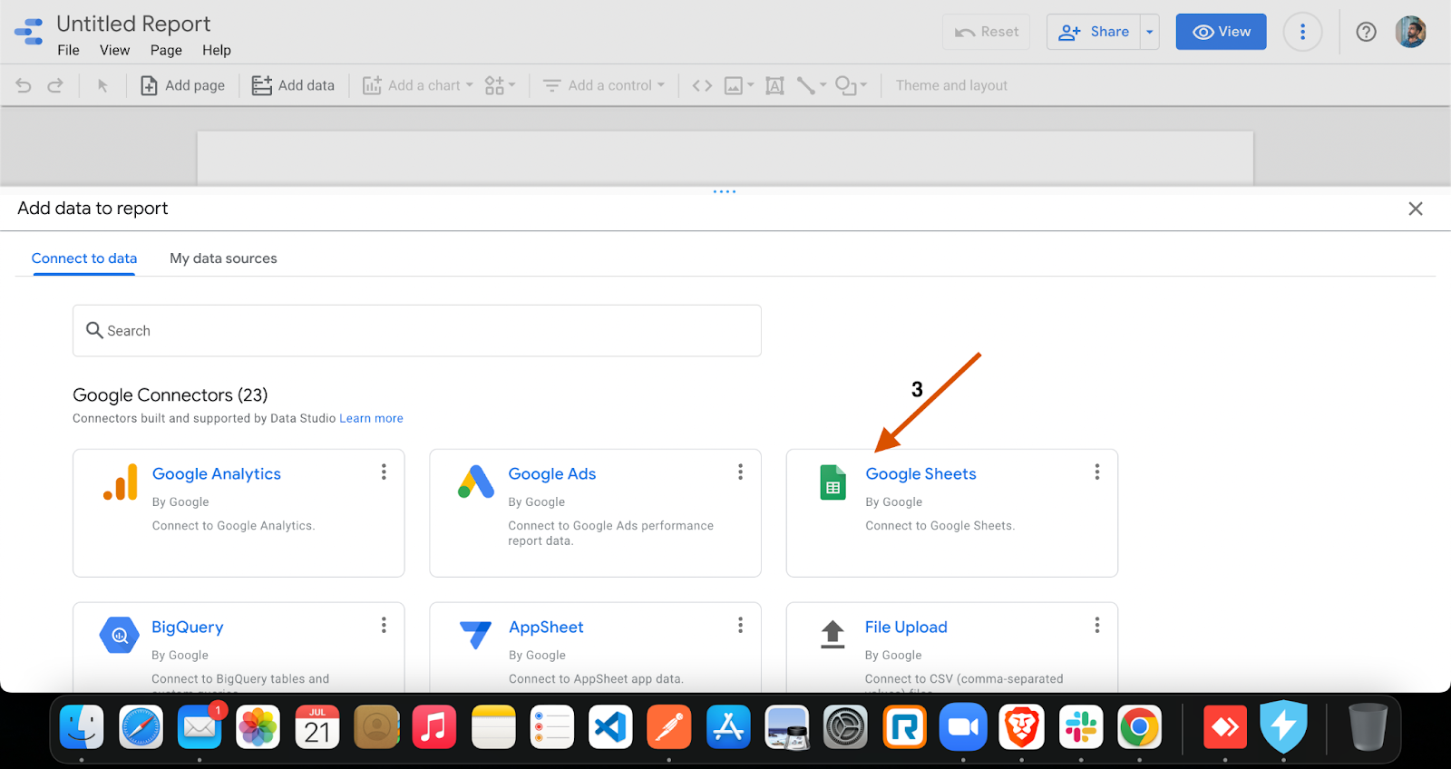Select the pointer selection tool
This screenshot has height=769, width=1451.
tap(102, 85)
